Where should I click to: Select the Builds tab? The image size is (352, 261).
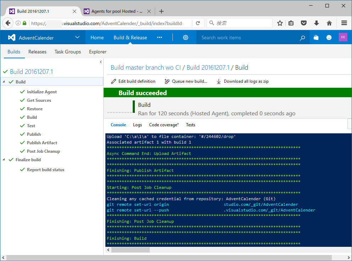[x=14, y=52]
